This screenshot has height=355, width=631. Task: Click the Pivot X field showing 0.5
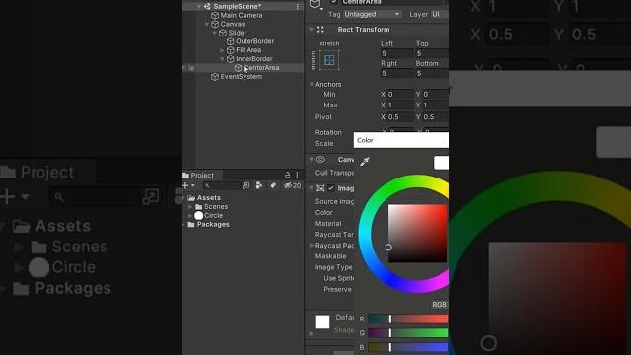click(x=399, y=117)
